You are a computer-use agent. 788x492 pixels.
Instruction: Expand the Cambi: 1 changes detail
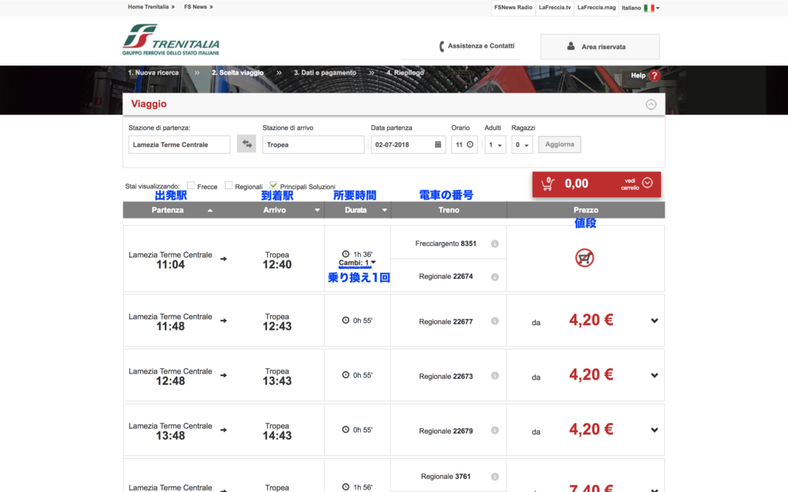[x=357, y=263]
